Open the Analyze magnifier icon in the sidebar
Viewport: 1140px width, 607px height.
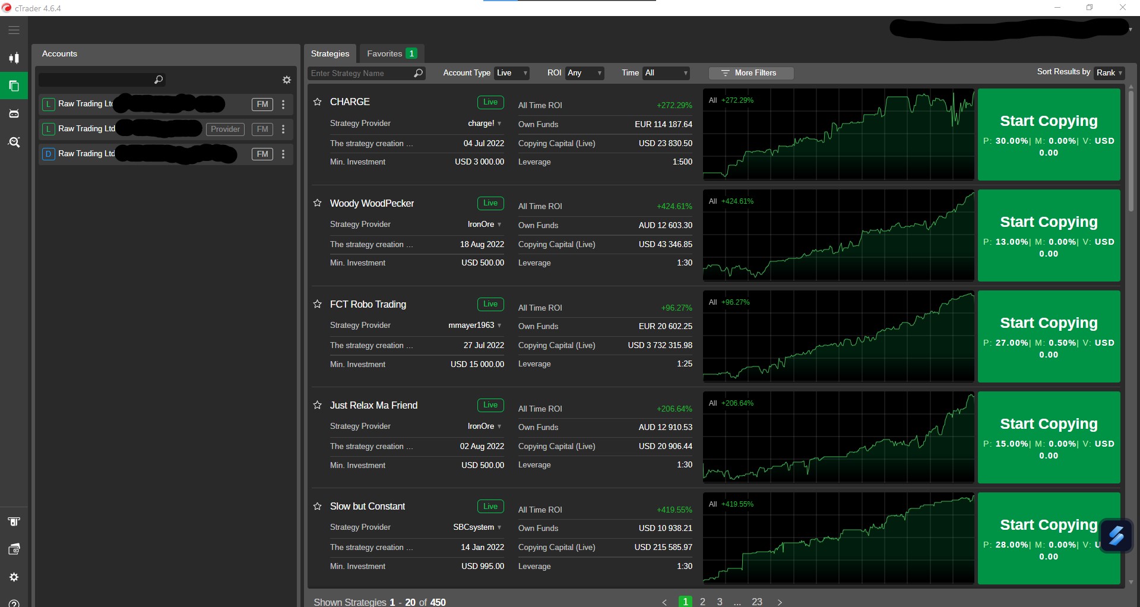coord(14,142)
